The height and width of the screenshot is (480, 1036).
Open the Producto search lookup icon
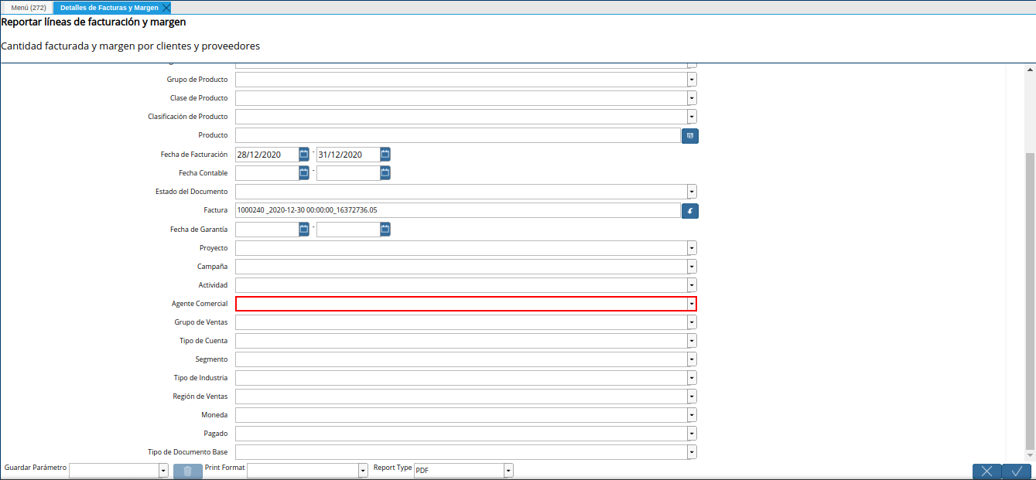tap(689, 136)
